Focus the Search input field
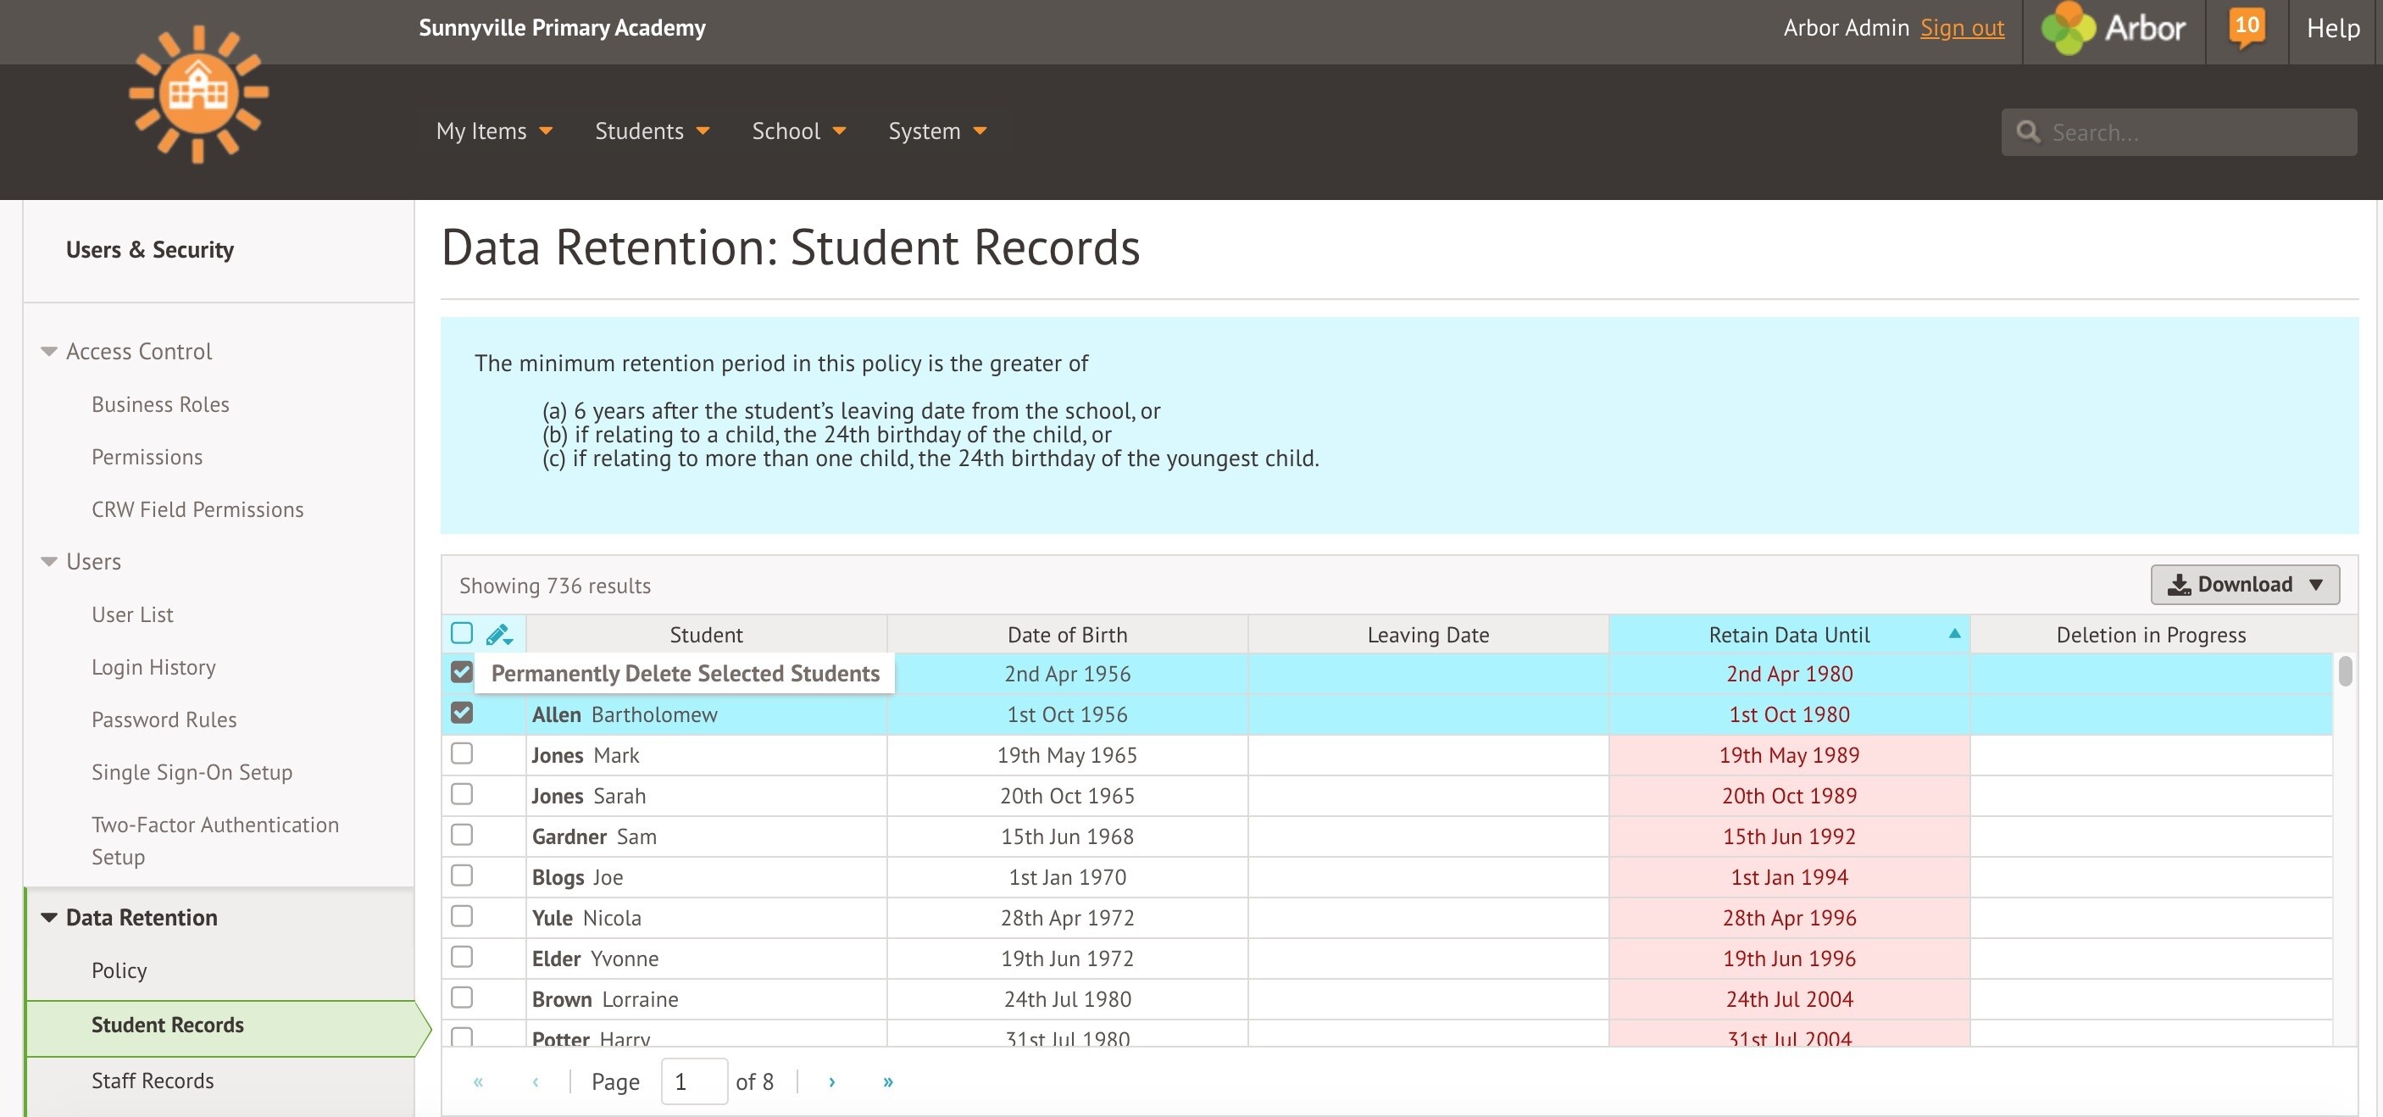This screenshot has height=1117, width=2383. tap(2179, 132)
